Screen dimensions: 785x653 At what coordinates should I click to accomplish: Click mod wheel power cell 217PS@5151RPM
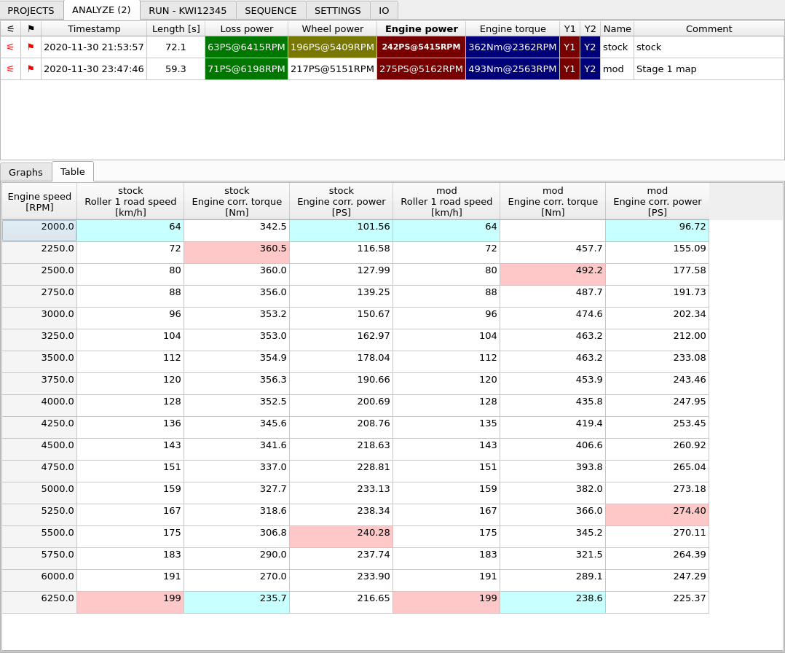(x=332, y=69)
